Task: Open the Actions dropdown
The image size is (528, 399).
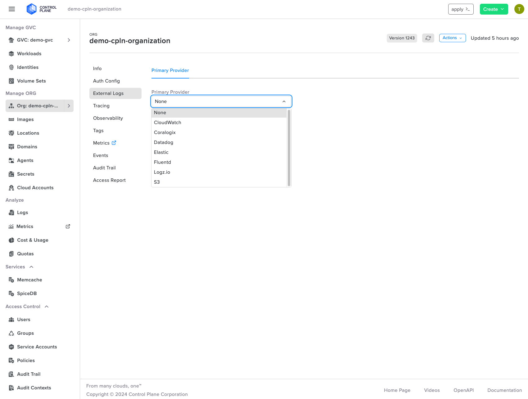Action: click(452, 38)
